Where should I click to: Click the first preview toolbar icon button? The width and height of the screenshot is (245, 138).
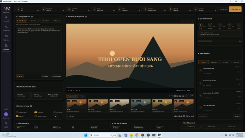point(183,21)
